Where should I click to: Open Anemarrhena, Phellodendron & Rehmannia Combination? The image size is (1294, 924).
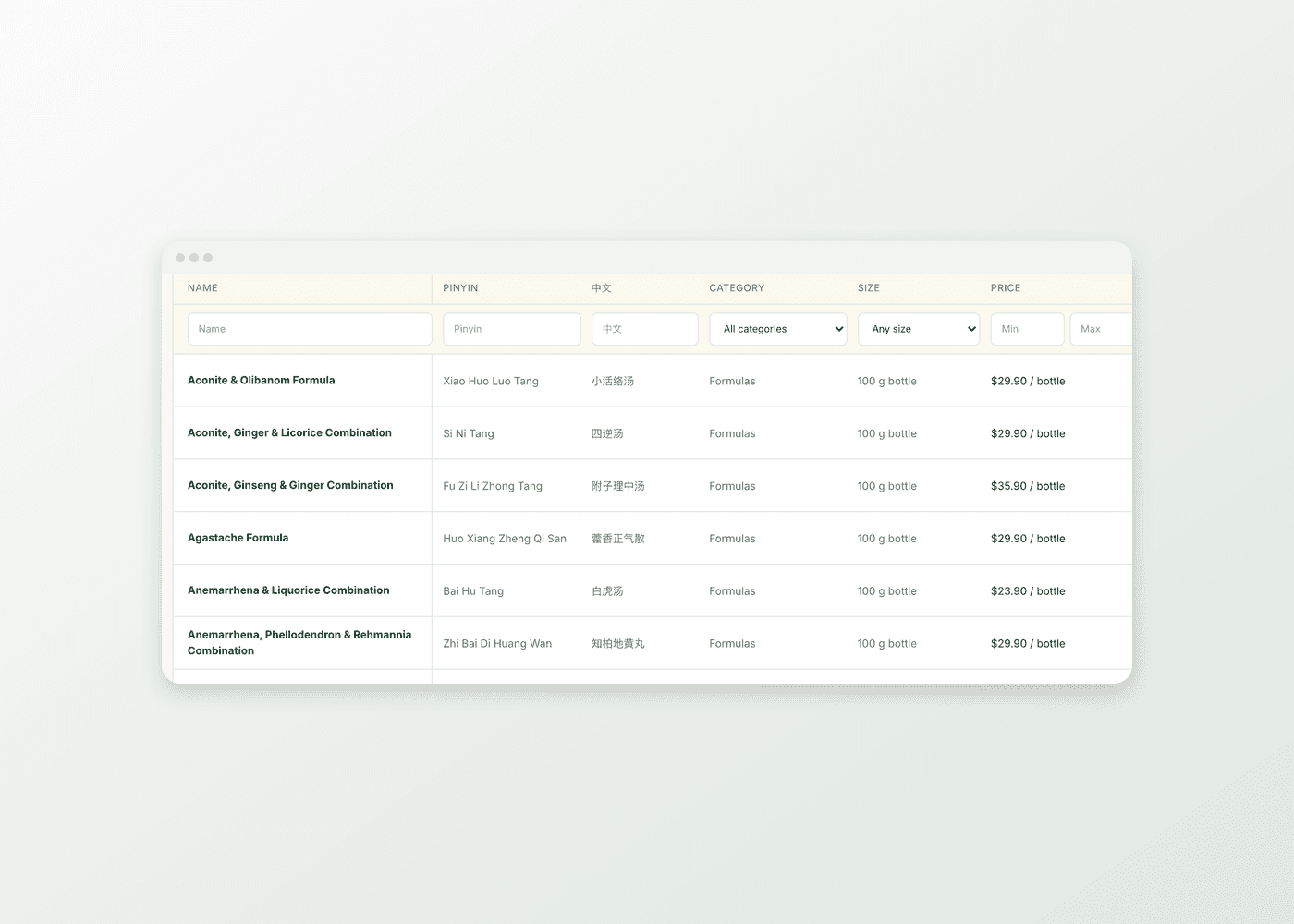point(299,643)
